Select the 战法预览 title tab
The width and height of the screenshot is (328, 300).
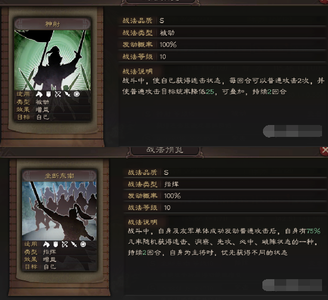coord(165,151)
